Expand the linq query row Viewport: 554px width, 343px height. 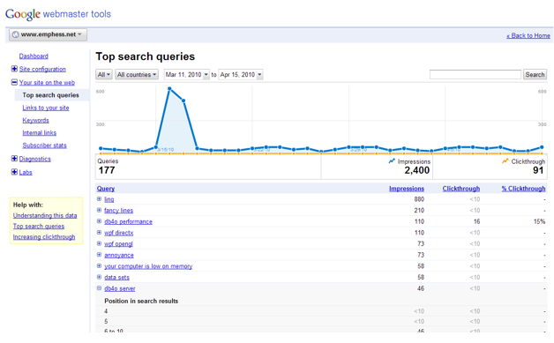[x=100, y=199]
